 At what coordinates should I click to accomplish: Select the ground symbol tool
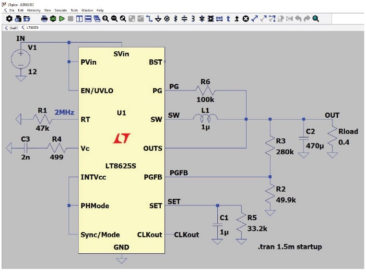pos(158,19)
